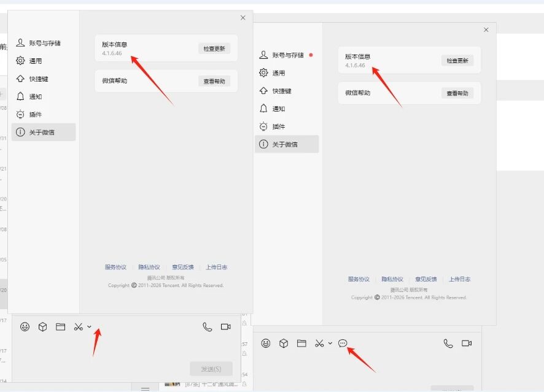Open 隐私协议 link in left settings window

tap(149, 267)
